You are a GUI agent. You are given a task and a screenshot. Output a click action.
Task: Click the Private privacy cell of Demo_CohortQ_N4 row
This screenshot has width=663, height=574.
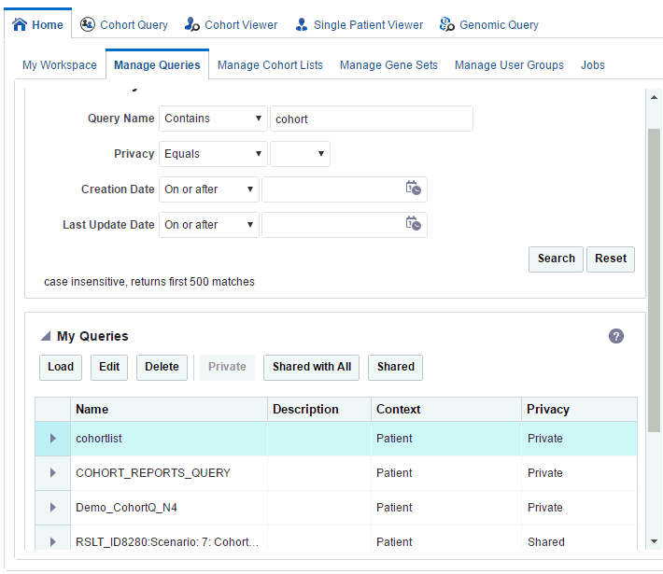(579, 507)
